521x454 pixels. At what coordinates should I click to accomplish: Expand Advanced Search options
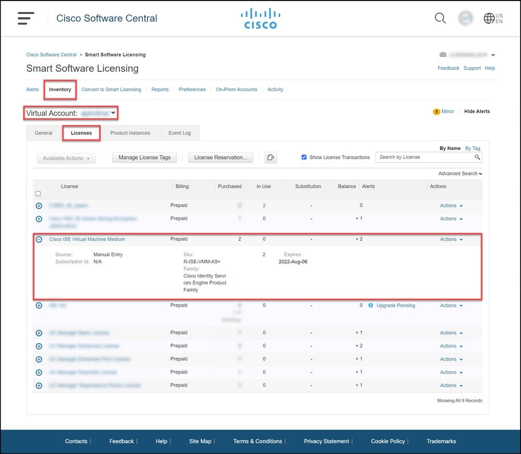460,173
